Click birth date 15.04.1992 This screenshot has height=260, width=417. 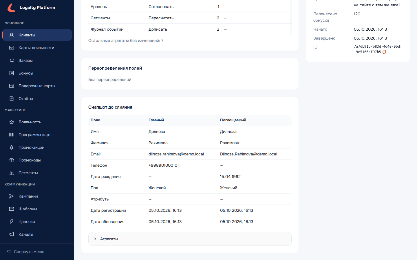230,177
